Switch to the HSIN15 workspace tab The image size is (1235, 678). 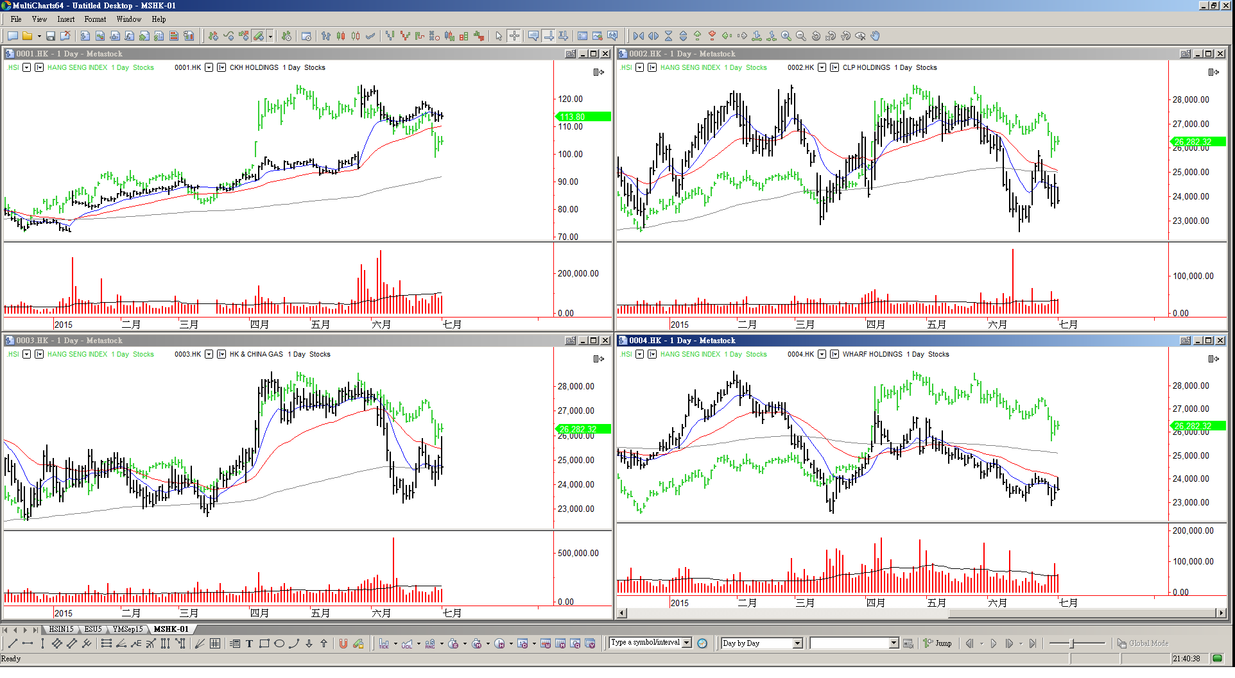coord(61,629)
